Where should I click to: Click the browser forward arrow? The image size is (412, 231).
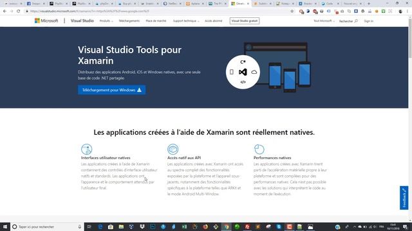pyautogui.click(x=12, y=12)
